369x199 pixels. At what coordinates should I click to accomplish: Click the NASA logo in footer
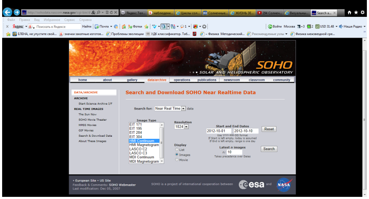(284, 185)
